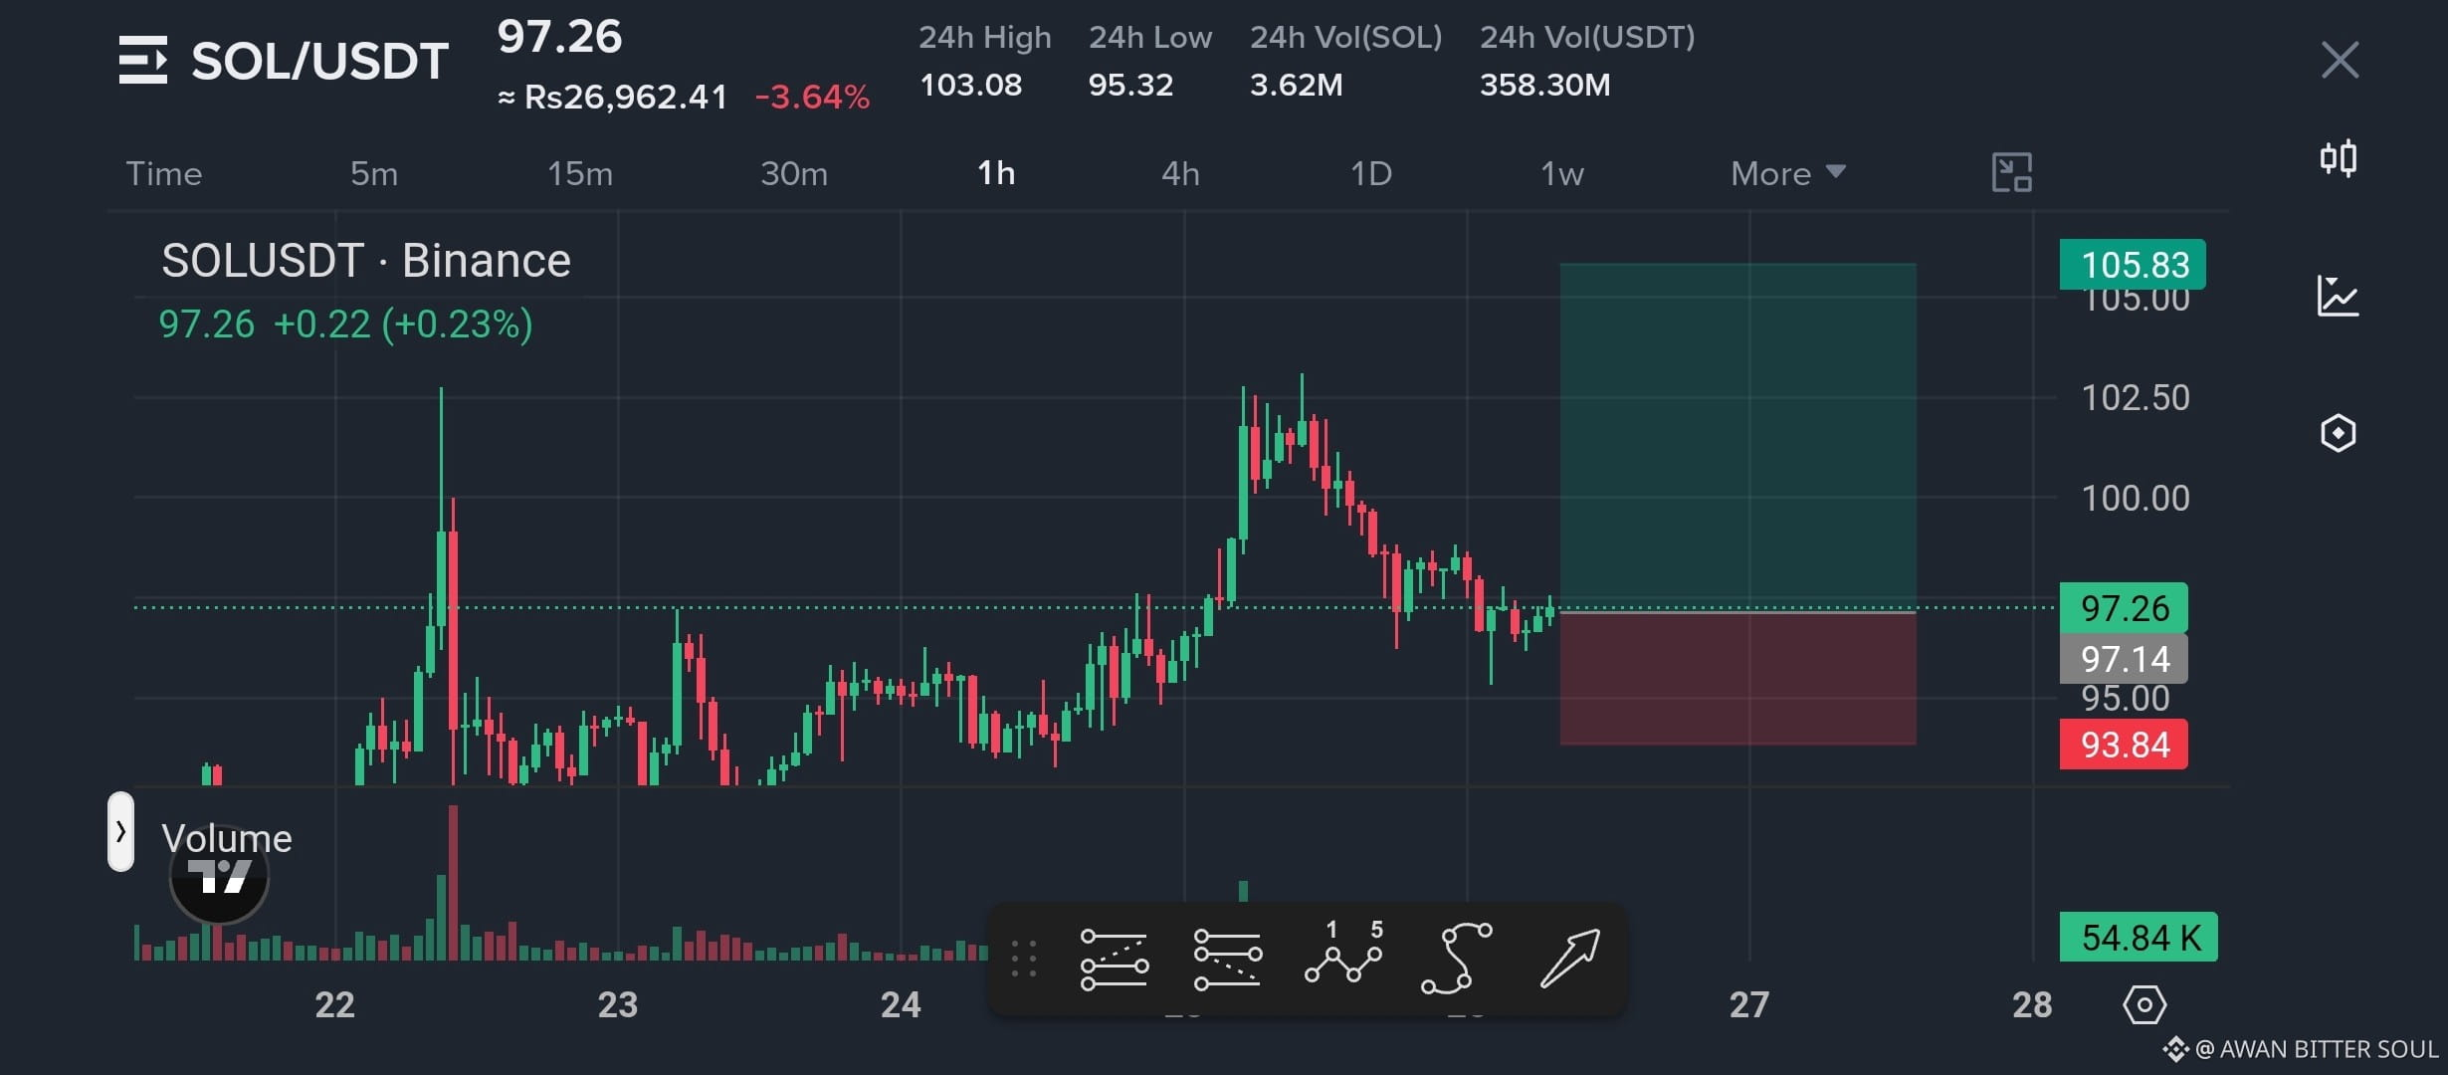The width and height of the screenshot is (2448, 1075).
Task: Click the SOLUSDT · Binance chart legend
Action: pyautogui.click(x=366, y=261)
